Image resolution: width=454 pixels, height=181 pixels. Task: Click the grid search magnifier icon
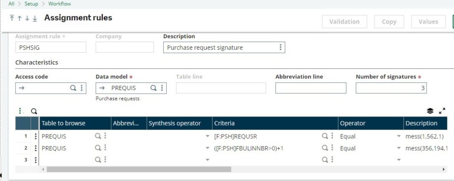tap(34, 111)
